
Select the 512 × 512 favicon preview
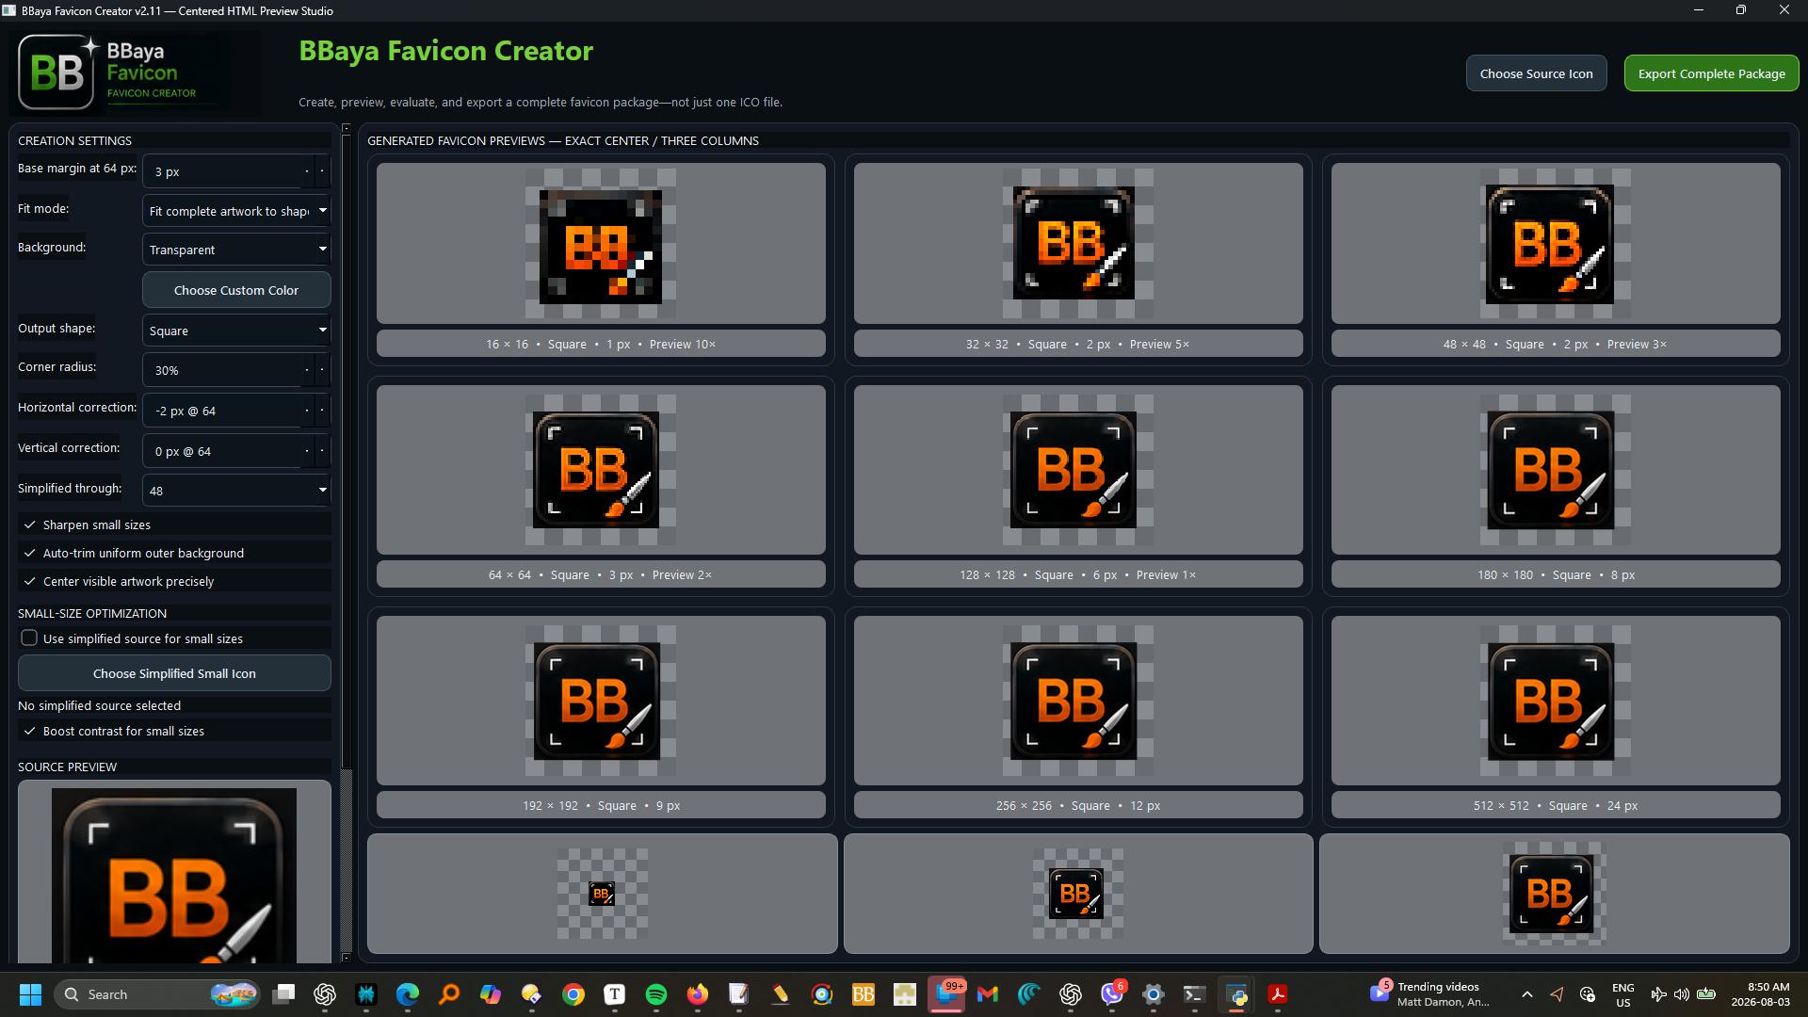point(1556,701)
